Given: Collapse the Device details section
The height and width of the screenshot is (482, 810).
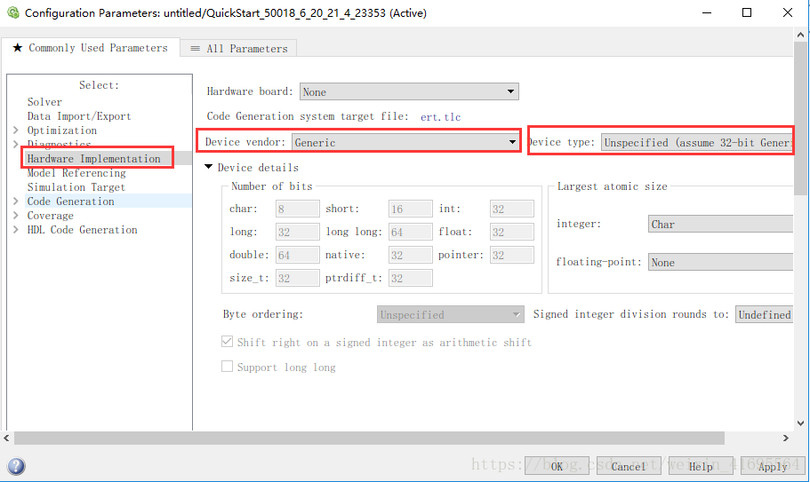Looking at the screenshot, I should tap(209, 167).
